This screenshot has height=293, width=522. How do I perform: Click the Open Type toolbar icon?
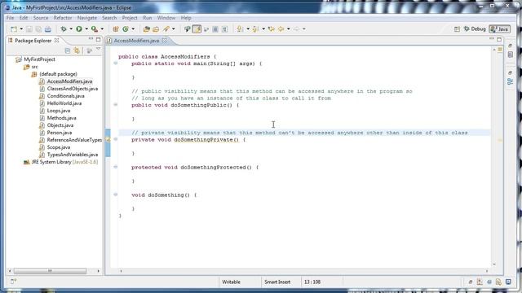(147, 29)
